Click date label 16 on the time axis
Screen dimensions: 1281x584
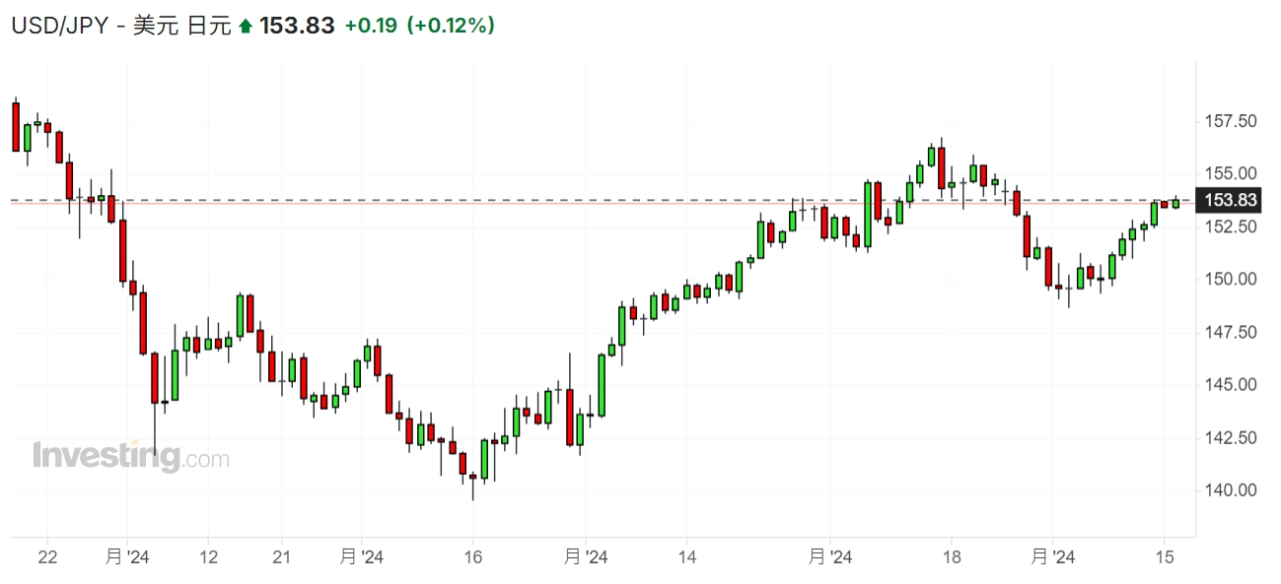click(x=472, y=557)
